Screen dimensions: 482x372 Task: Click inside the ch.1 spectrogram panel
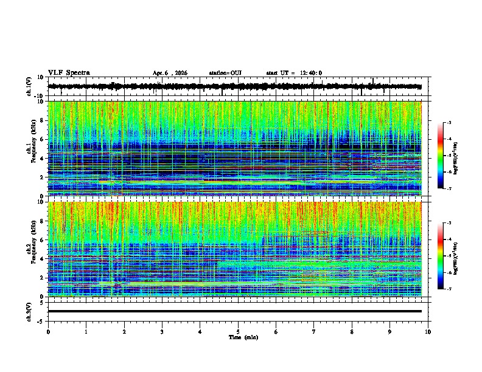(x=234, y=148)
